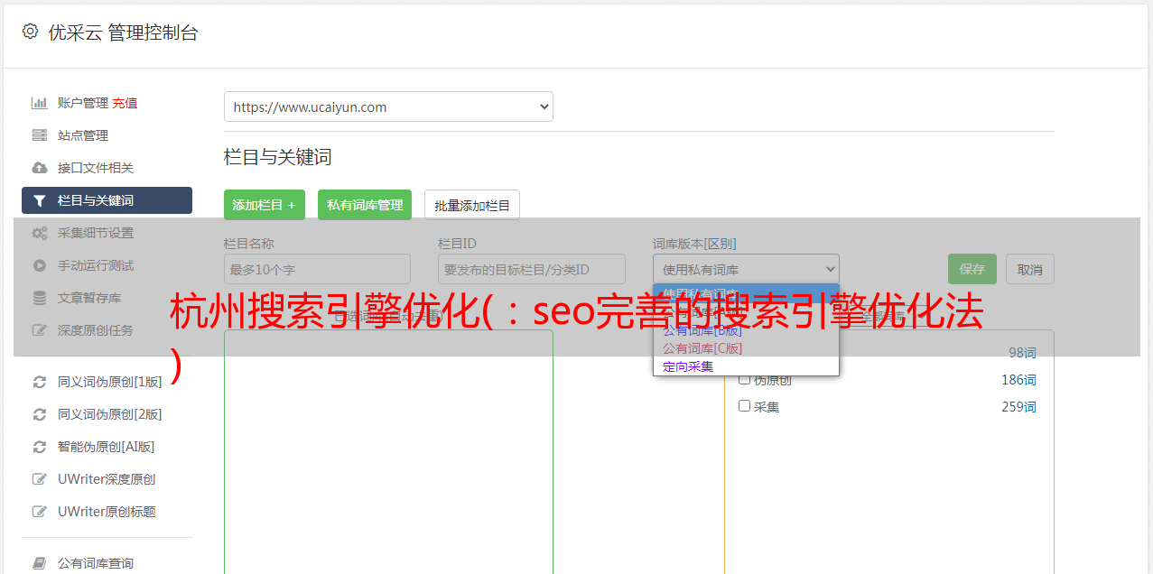
Task: Click the cloud upload icon for 接口文件相关
Action: pos(39,168)
